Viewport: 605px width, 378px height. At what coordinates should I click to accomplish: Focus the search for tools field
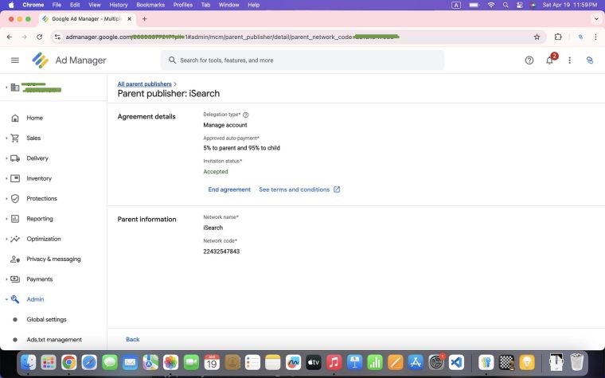[x=302, y=60]
